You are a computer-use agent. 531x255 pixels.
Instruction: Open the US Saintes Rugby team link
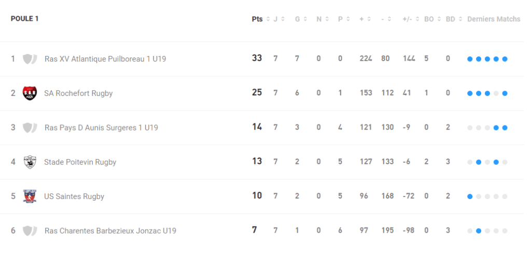74,196
